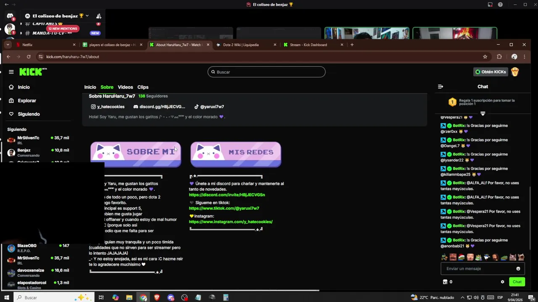Image resolution: width=538 pixels, height=302 pixels.
Task: Open the Chrome tab search dropdown
Action: [x=8, y=44]
